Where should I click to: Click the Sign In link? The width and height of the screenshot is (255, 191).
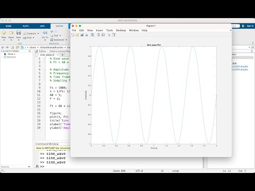point(250,26)
